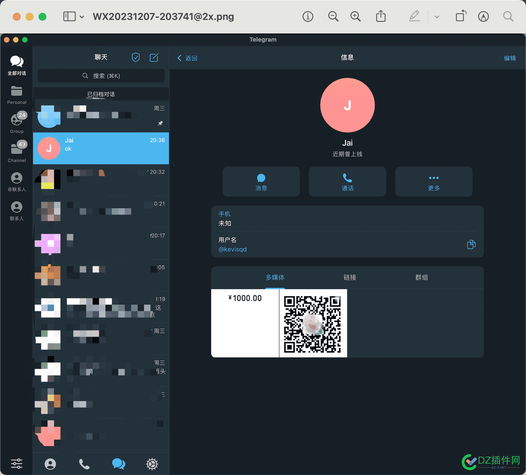Open the contacts tab icon at bottom
526x475 pixels.
click(50, 464)
